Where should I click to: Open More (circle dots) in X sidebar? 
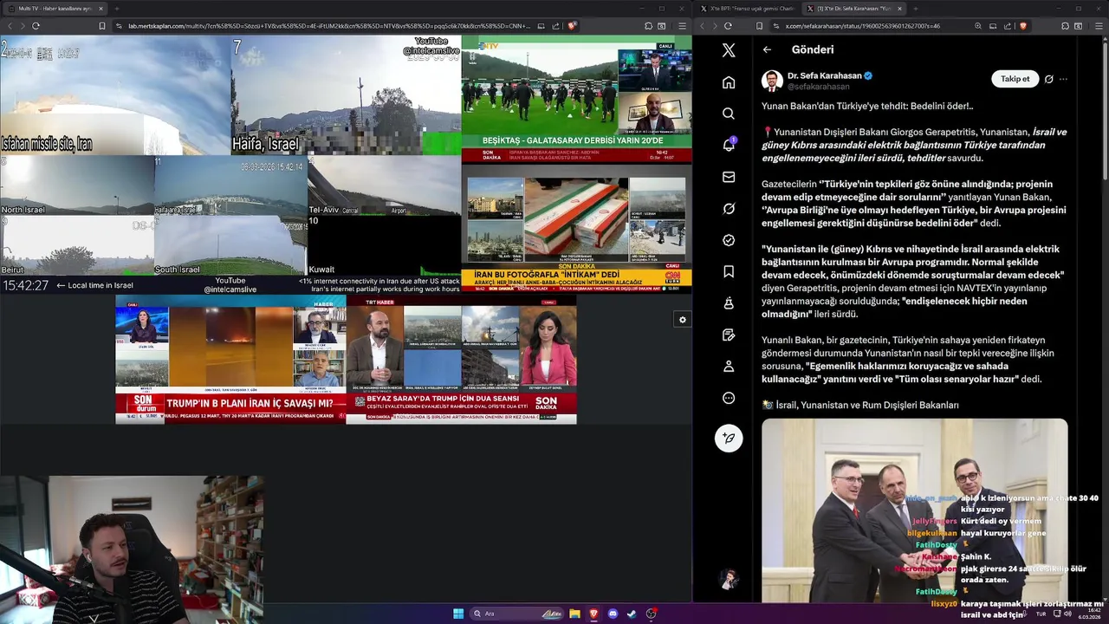tap(729, 398)
